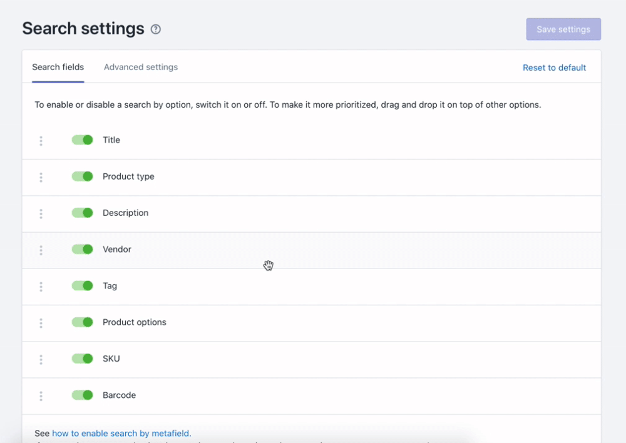
Task: Turn off the Product type toggle
Action: pyautogui.click(x=82, y=176)
